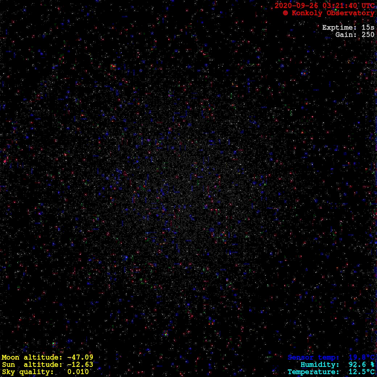377x377 pixels.
Task: Select the Moon altitude value -47.09
Action: pos(80,357)
